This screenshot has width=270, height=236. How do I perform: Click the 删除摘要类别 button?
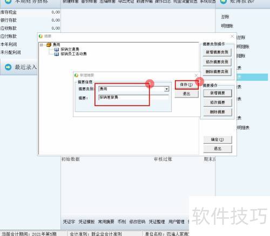(217, 72)
